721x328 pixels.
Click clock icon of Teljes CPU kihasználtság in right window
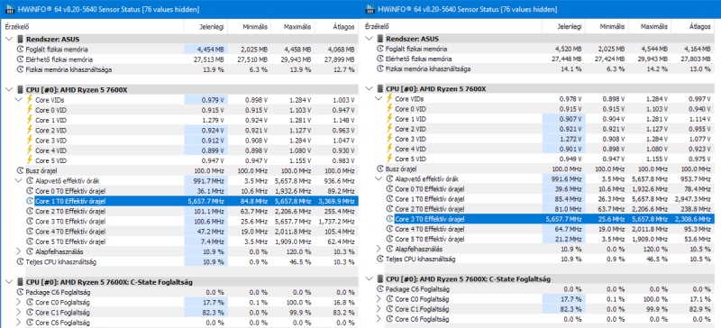379,259
